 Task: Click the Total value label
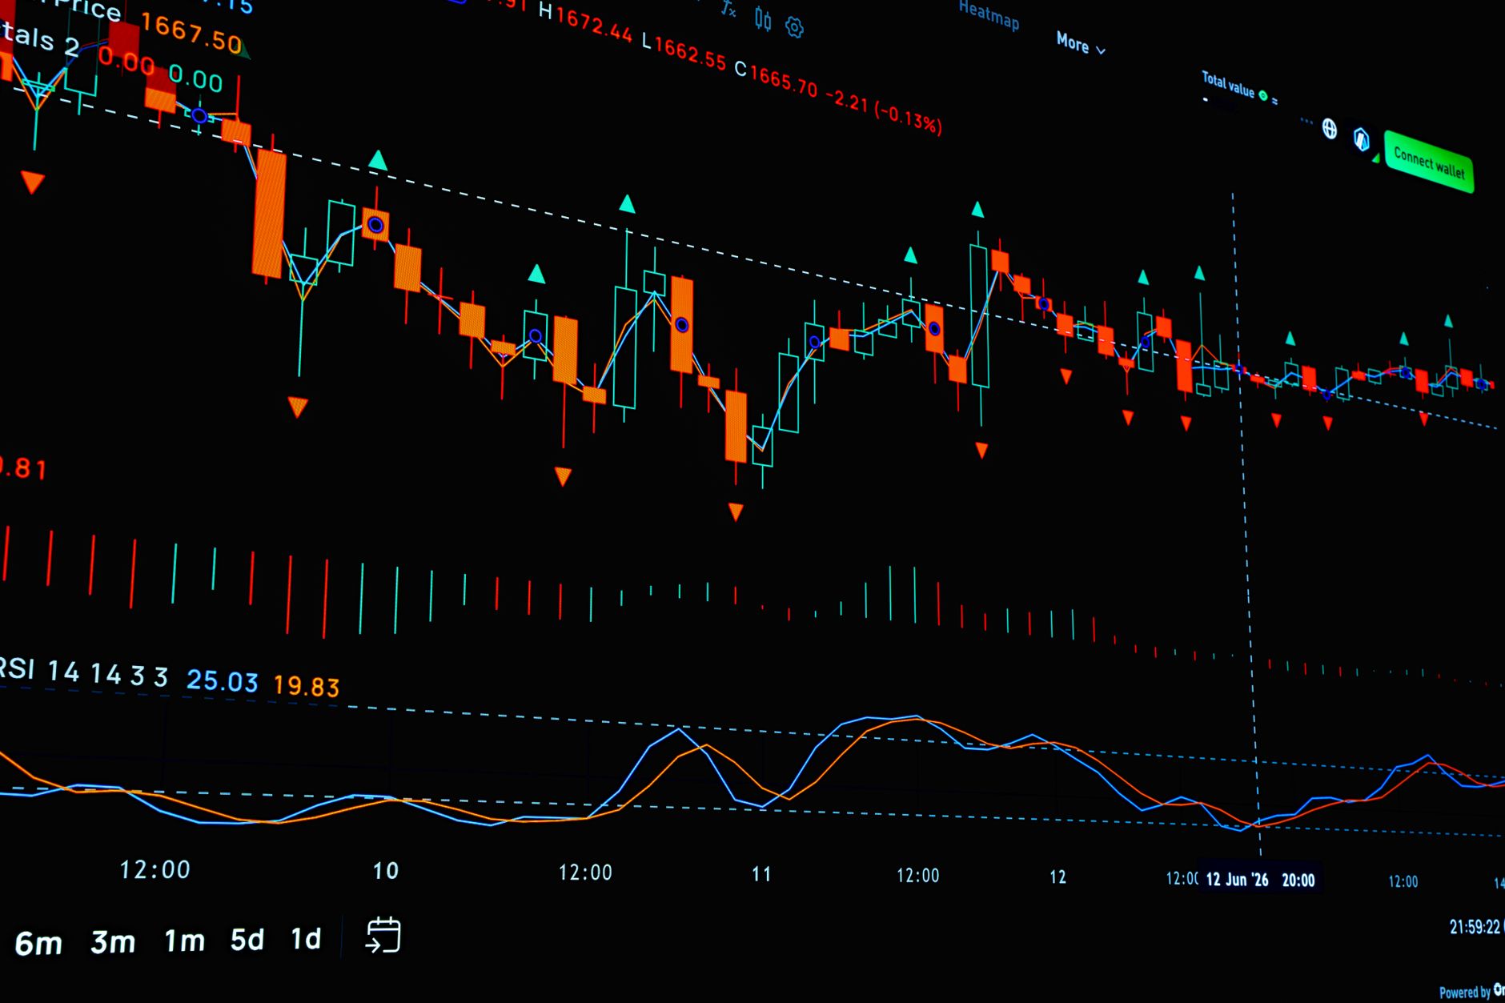pos(1228,84)
